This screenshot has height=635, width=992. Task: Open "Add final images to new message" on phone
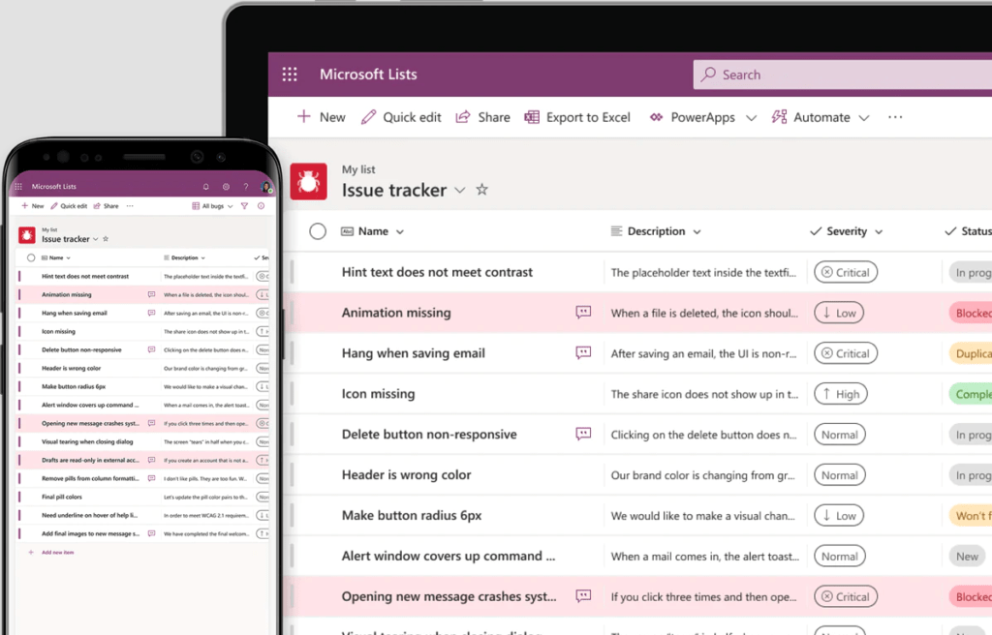90,533
